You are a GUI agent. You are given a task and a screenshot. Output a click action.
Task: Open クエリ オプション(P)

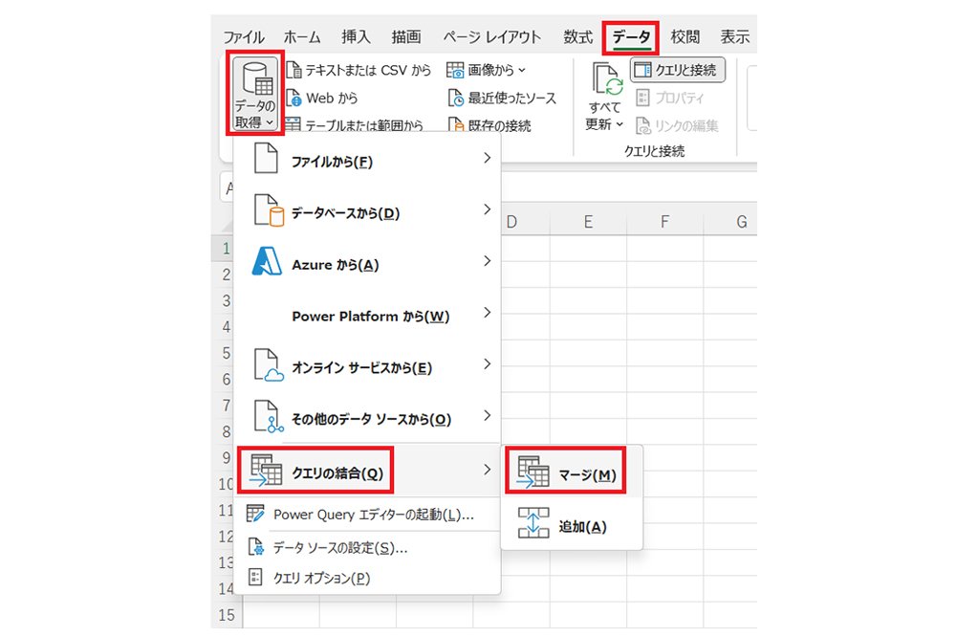click(367, 577)
